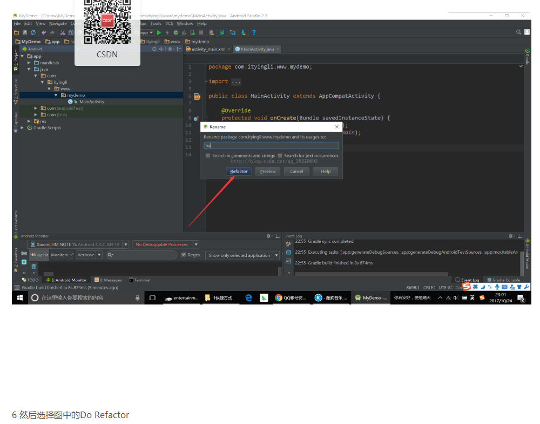
Task: Click the new package name input field
Action: tap(272, 145)
